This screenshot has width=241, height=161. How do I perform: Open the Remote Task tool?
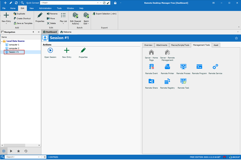click(x=183, y=81)
